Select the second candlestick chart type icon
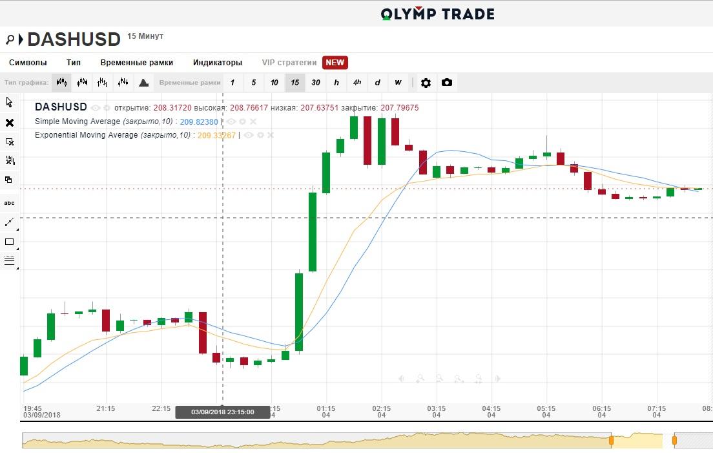 (82, 83)
